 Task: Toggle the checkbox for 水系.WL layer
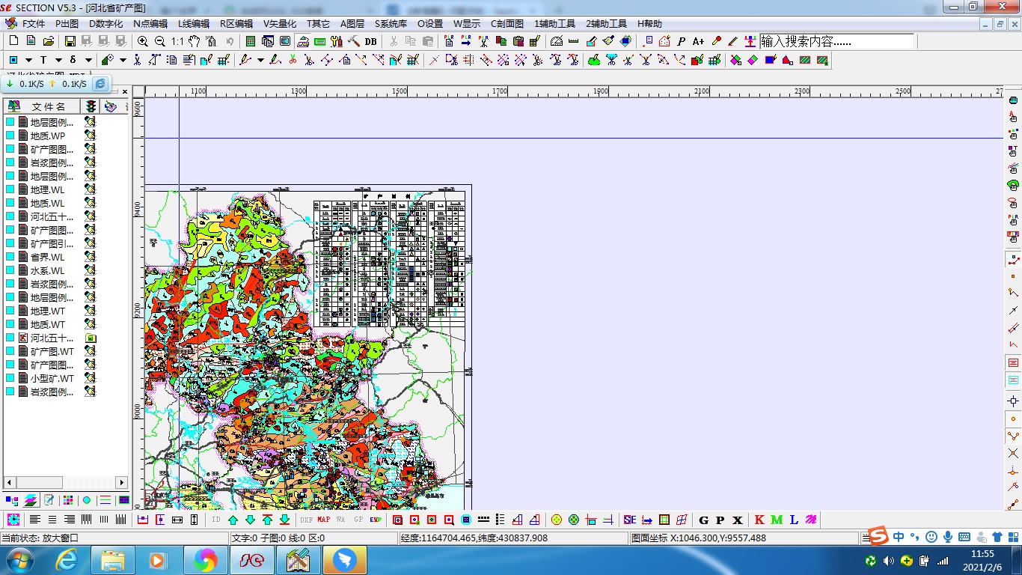pos(10,270)
